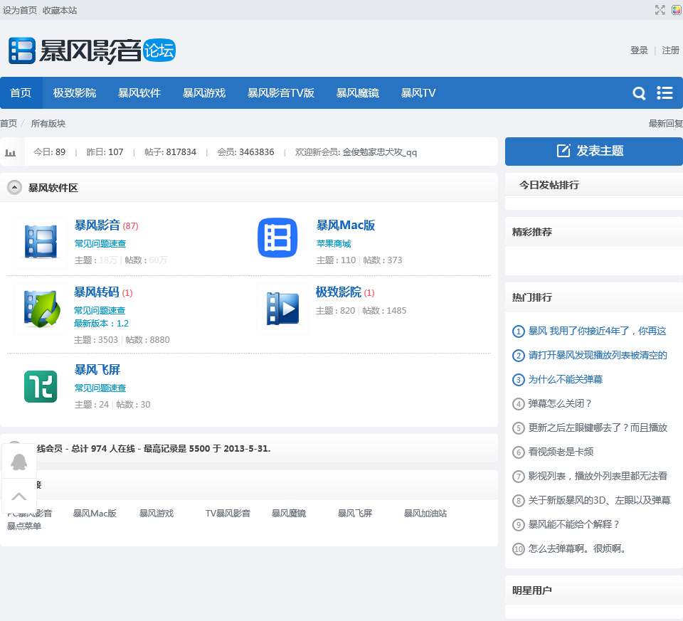Screen dimensions: 683x621
Task: Click the 暴风转码 green arrow icon
Action: pyautogui.click(x=41, y=309)
